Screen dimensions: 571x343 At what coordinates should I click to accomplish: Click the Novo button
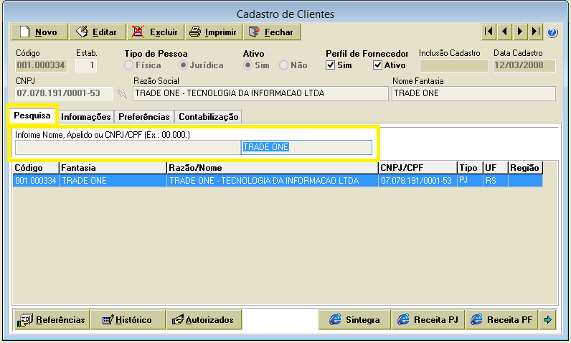click(39, 32)
